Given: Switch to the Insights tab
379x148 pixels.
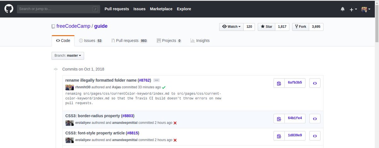Looking at the screenshot, I should (x=200, y=41).
